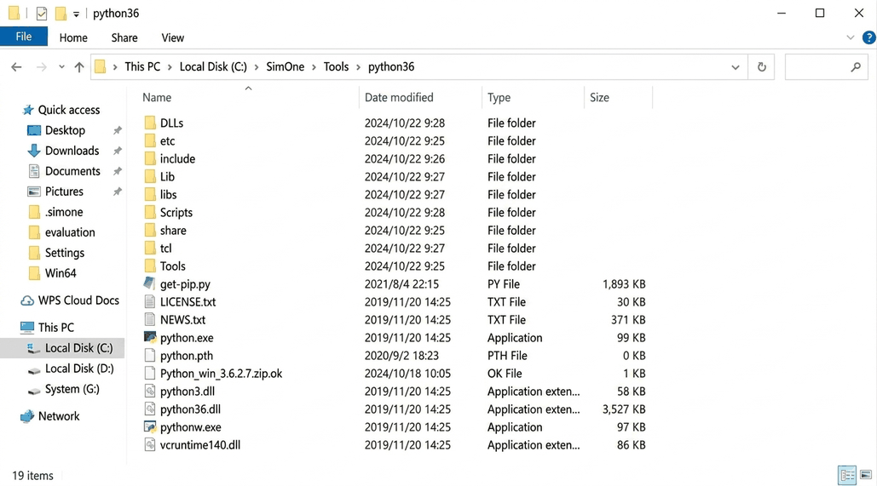
Task: Select the include folder name
Action: 177,158
